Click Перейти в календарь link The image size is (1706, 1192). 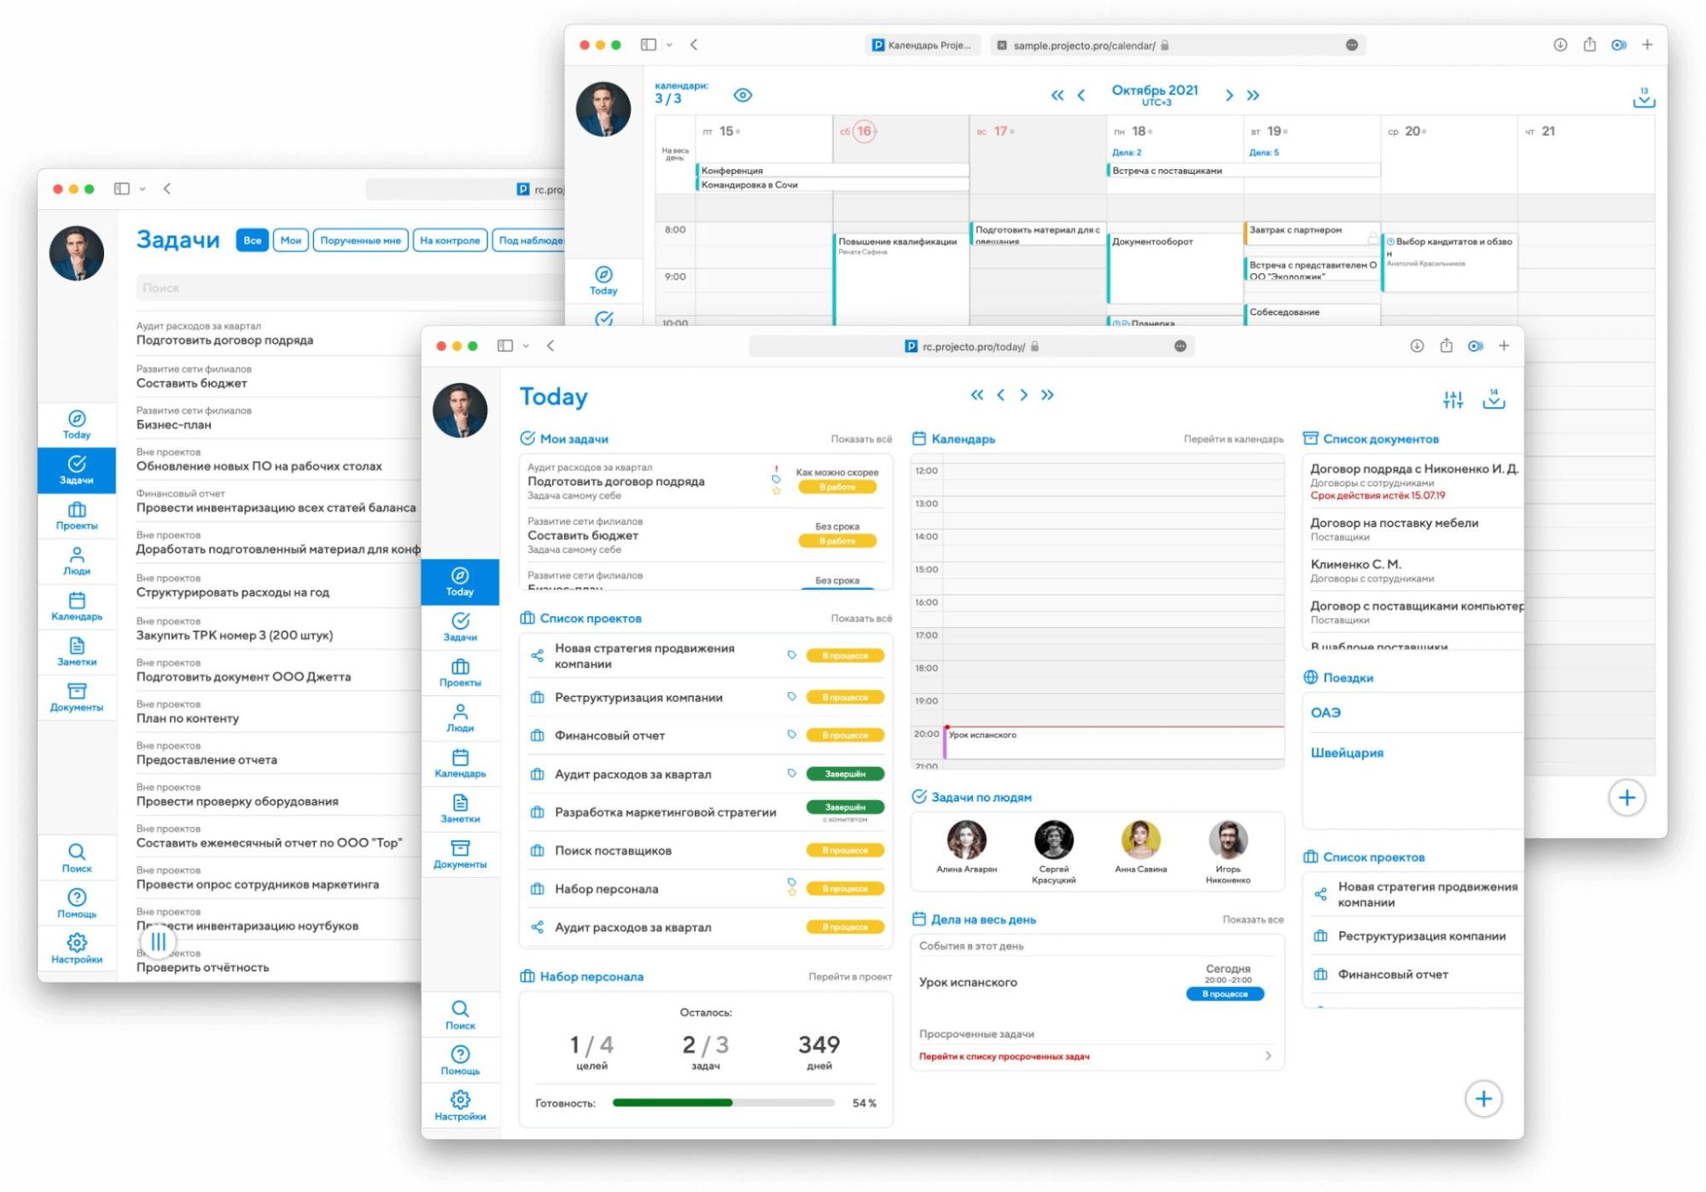coord(1232,439)
